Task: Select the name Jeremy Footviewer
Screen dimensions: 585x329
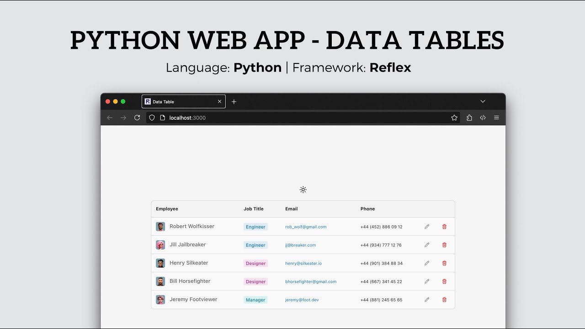Action: 193,299
